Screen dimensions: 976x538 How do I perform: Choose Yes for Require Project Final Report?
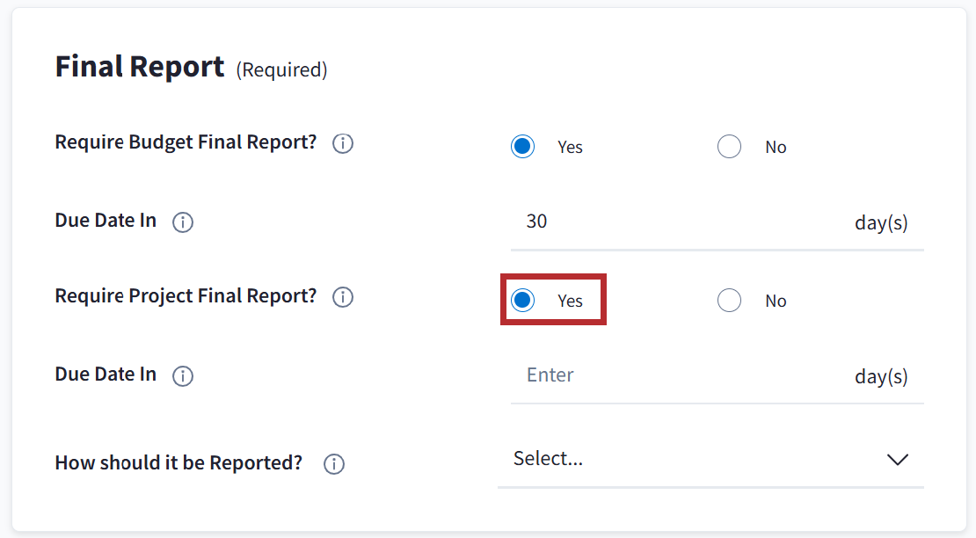click(523, 301)
